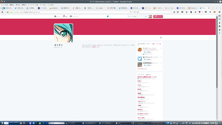Open Firefox hamburger menu
This screenshot has width=222, height=125.
point(220,12)
